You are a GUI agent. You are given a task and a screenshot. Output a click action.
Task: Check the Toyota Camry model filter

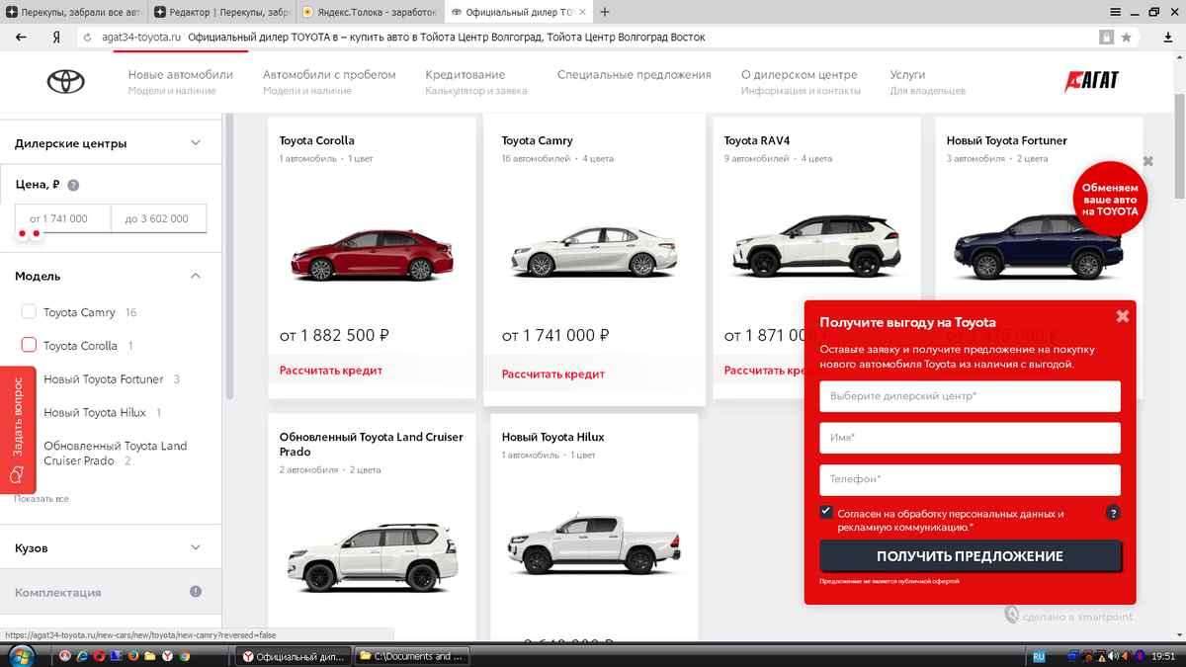[x=29, y=312]
